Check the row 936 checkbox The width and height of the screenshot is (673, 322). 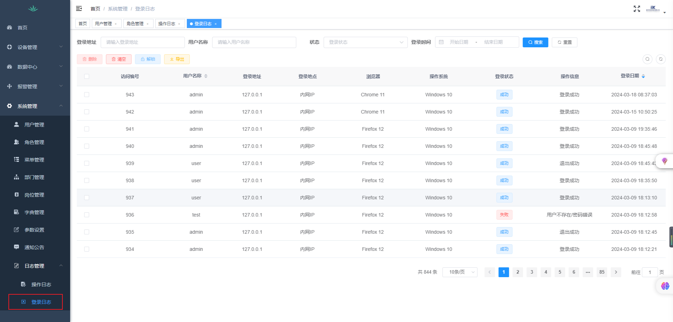tap(87, 215)
